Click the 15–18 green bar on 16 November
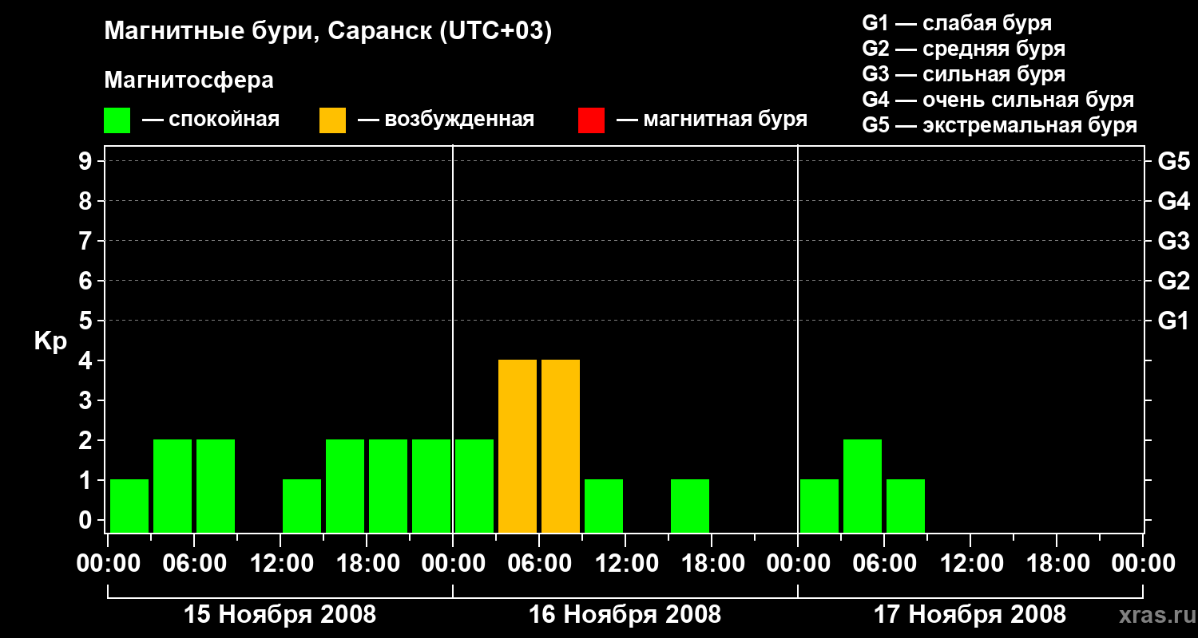The height and width of the screenshot is (638, 1198). tap(690, 506)
